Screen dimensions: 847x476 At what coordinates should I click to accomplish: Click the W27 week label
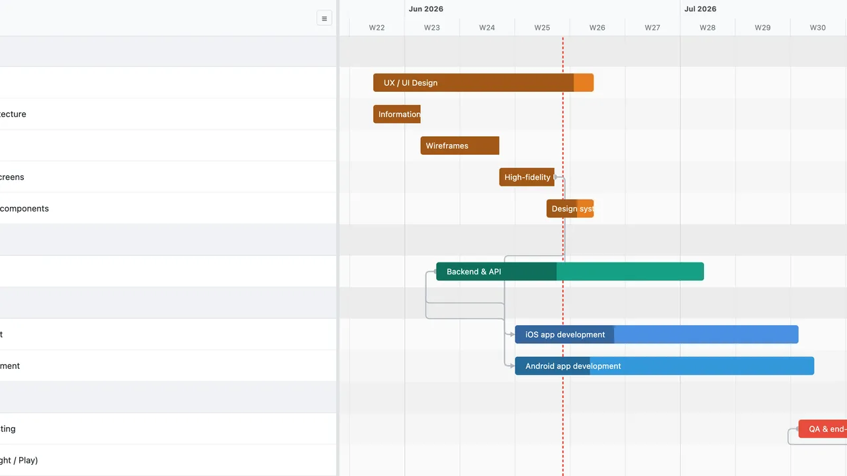tap(652, 28)
